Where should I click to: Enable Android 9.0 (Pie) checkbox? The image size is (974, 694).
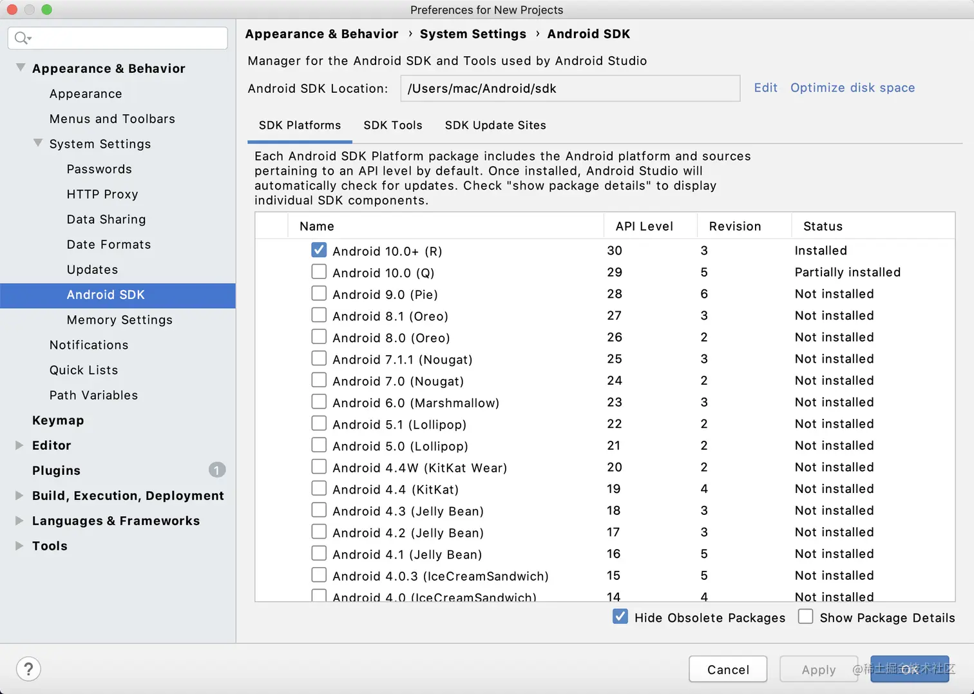[x=319, y=293]
